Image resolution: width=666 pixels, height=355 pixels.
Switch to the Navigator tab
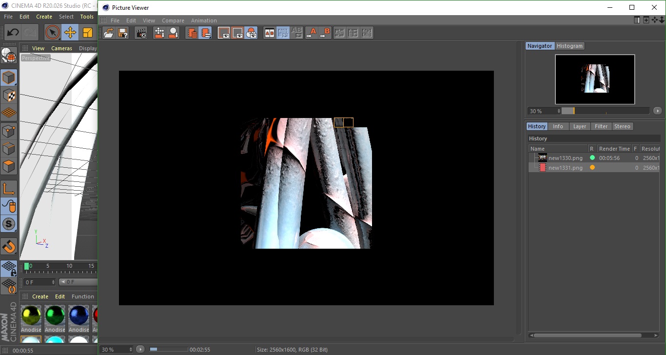click(540, 46)
